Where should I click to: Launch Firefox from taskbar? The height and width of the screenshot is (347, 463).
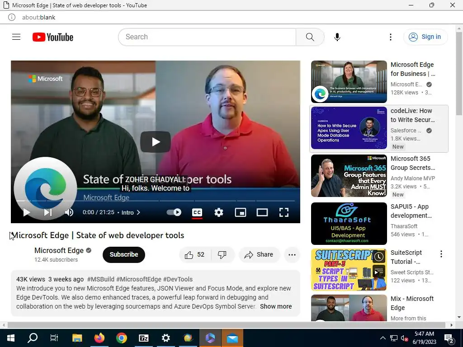pos(99,338)
